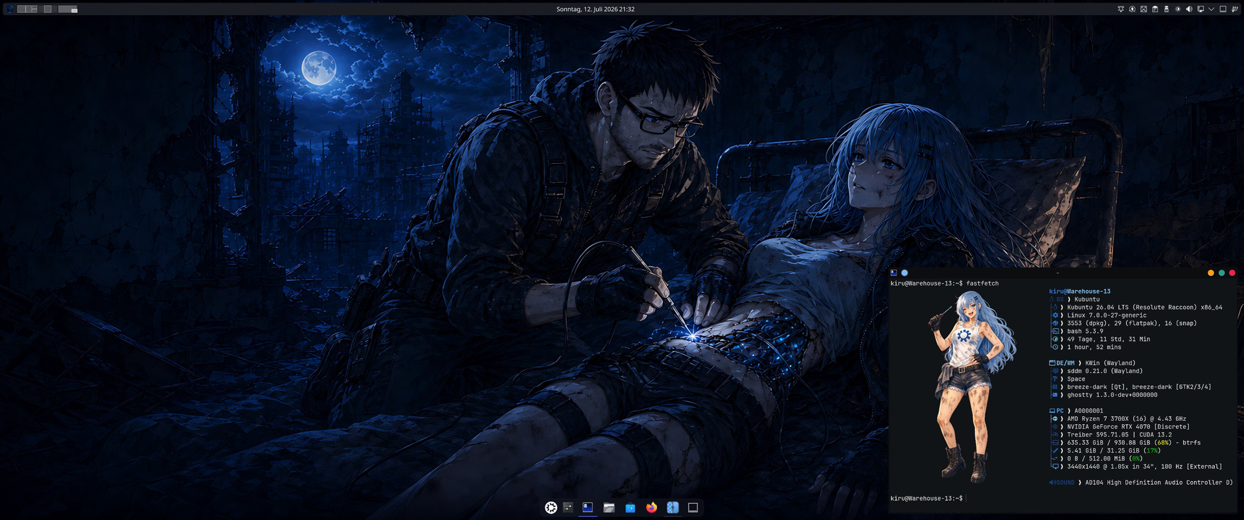The width and height of the screenshot is (1244, 520).
Task: Click the driver line 'Treiber 595.71.05 | CUDA 13.2'
Action: 1120,435
